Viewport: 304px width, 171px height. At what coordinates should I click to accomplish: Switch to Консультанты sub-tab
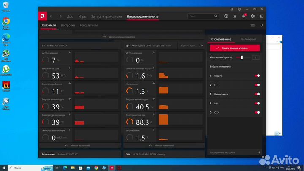tap(89, 25)
